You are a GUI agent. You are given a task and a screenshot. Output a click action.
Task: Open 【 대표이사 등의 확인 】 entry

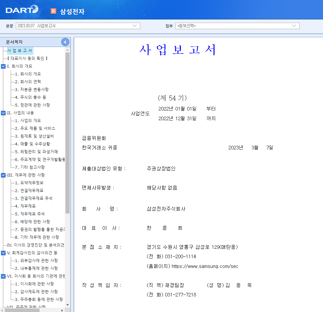click(x=28, y=59)
